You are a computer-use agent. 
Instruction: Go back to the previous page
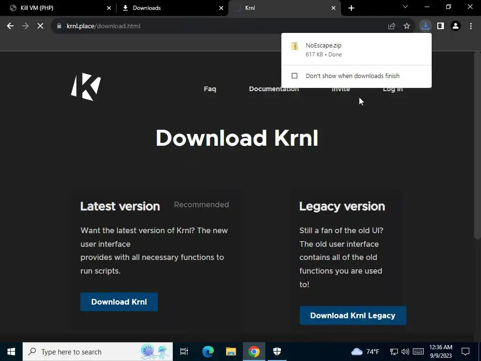point(10,26)
